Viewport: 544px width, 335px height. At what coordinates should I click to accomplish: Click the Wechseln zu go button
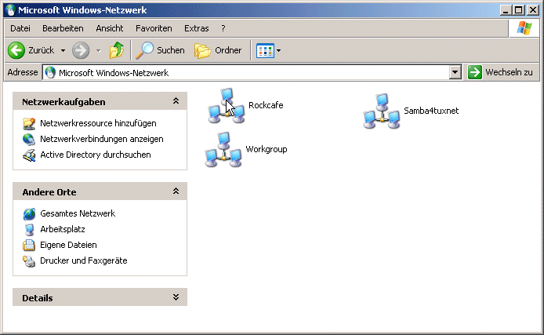(500, 72)
